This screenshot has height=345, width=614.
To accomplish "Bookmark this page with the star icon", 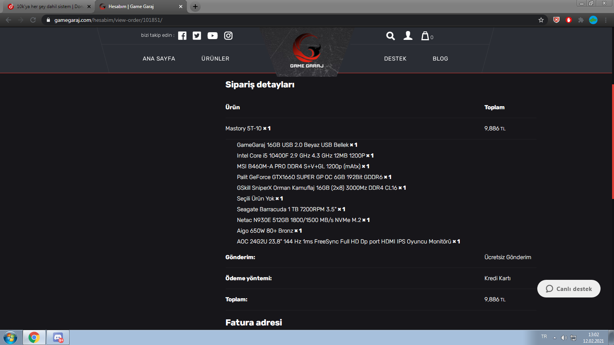I will point(541,20).
